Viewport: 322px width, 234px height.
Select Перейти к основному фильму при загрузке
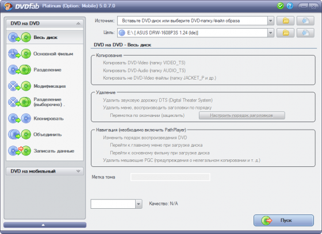pyautogui.click(x=160, y=153)
